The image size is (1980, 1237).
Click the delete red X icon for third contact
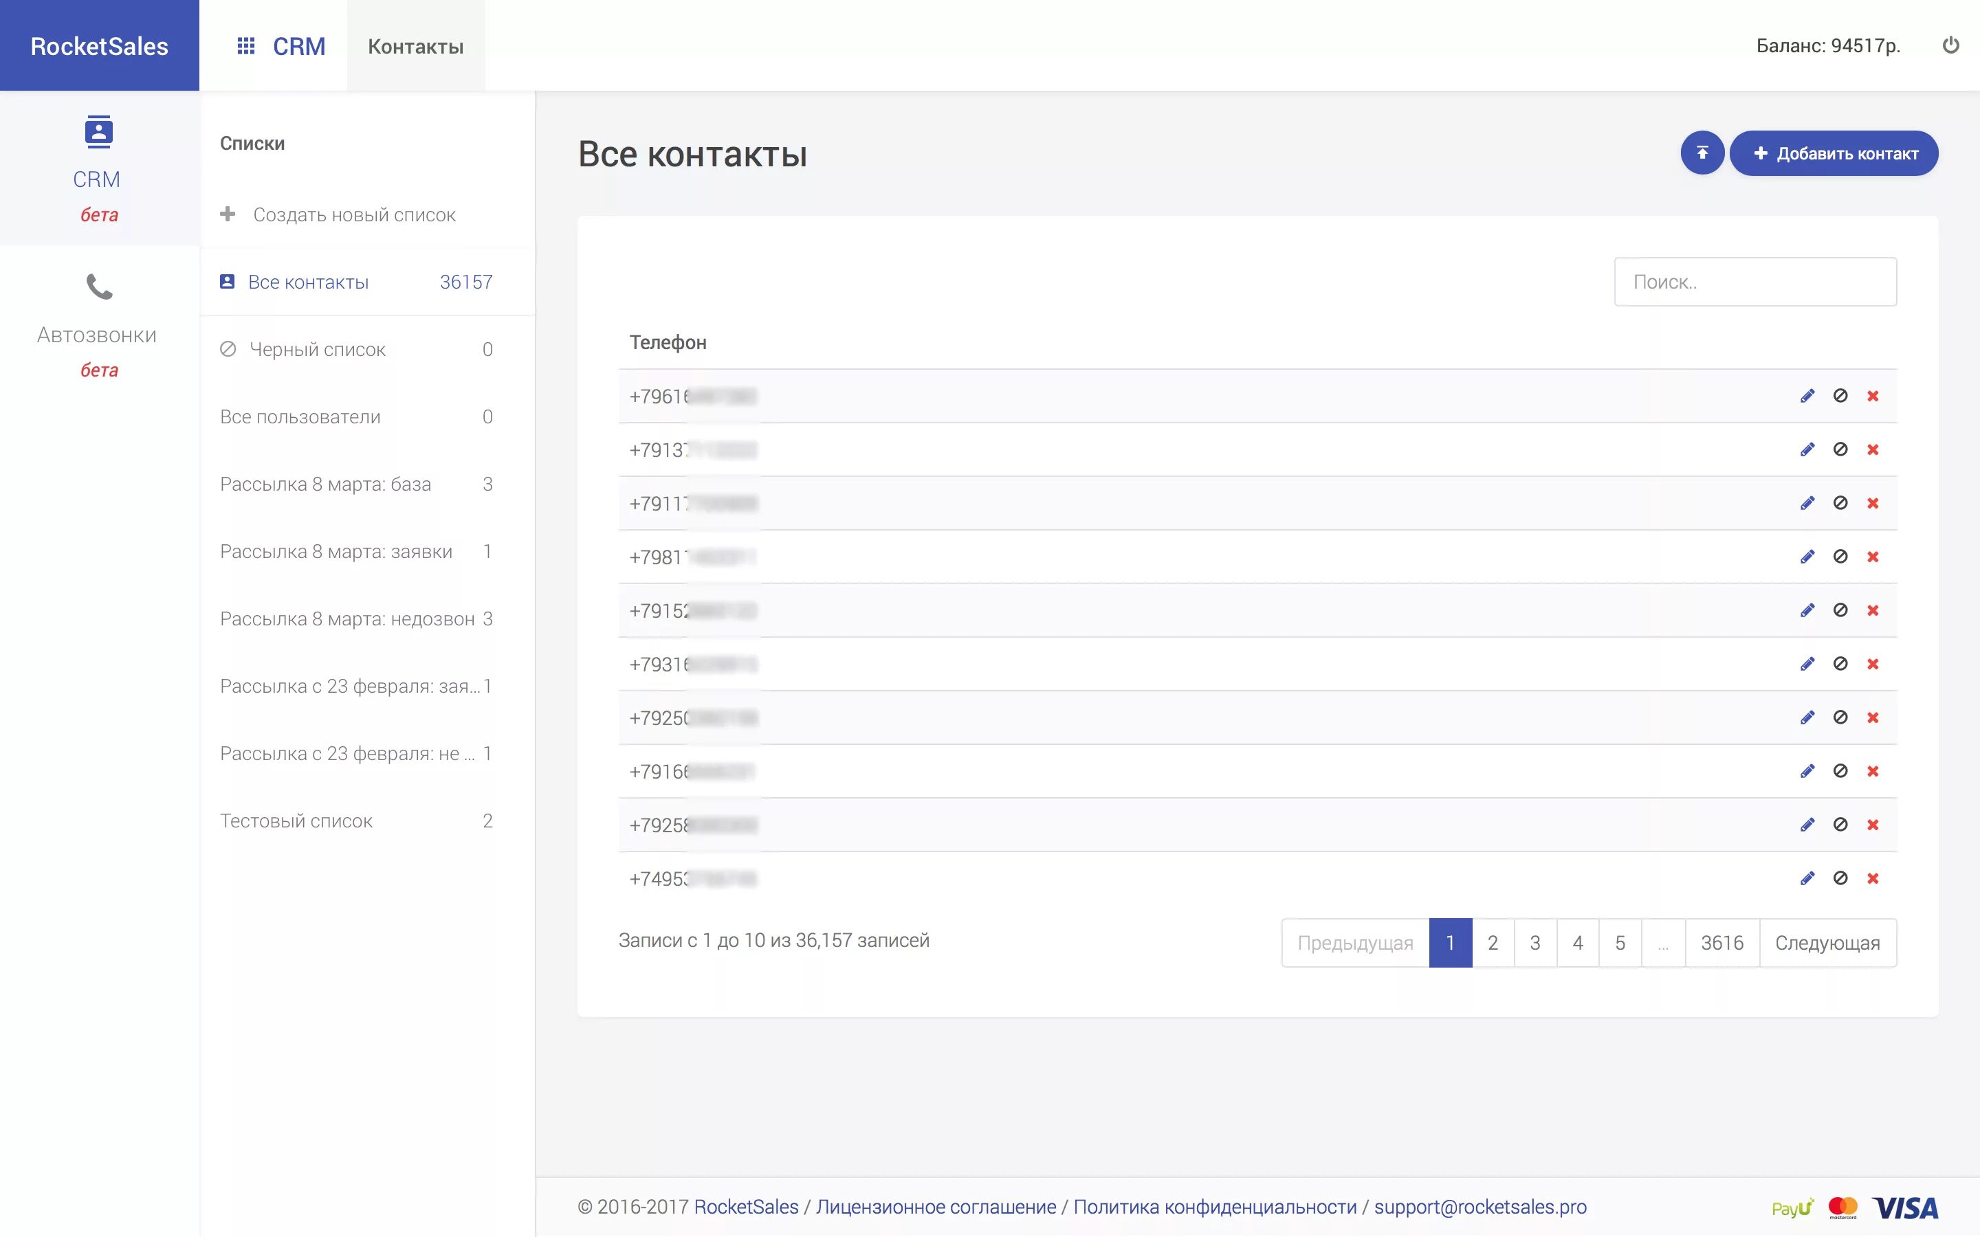click(1873, 503)
